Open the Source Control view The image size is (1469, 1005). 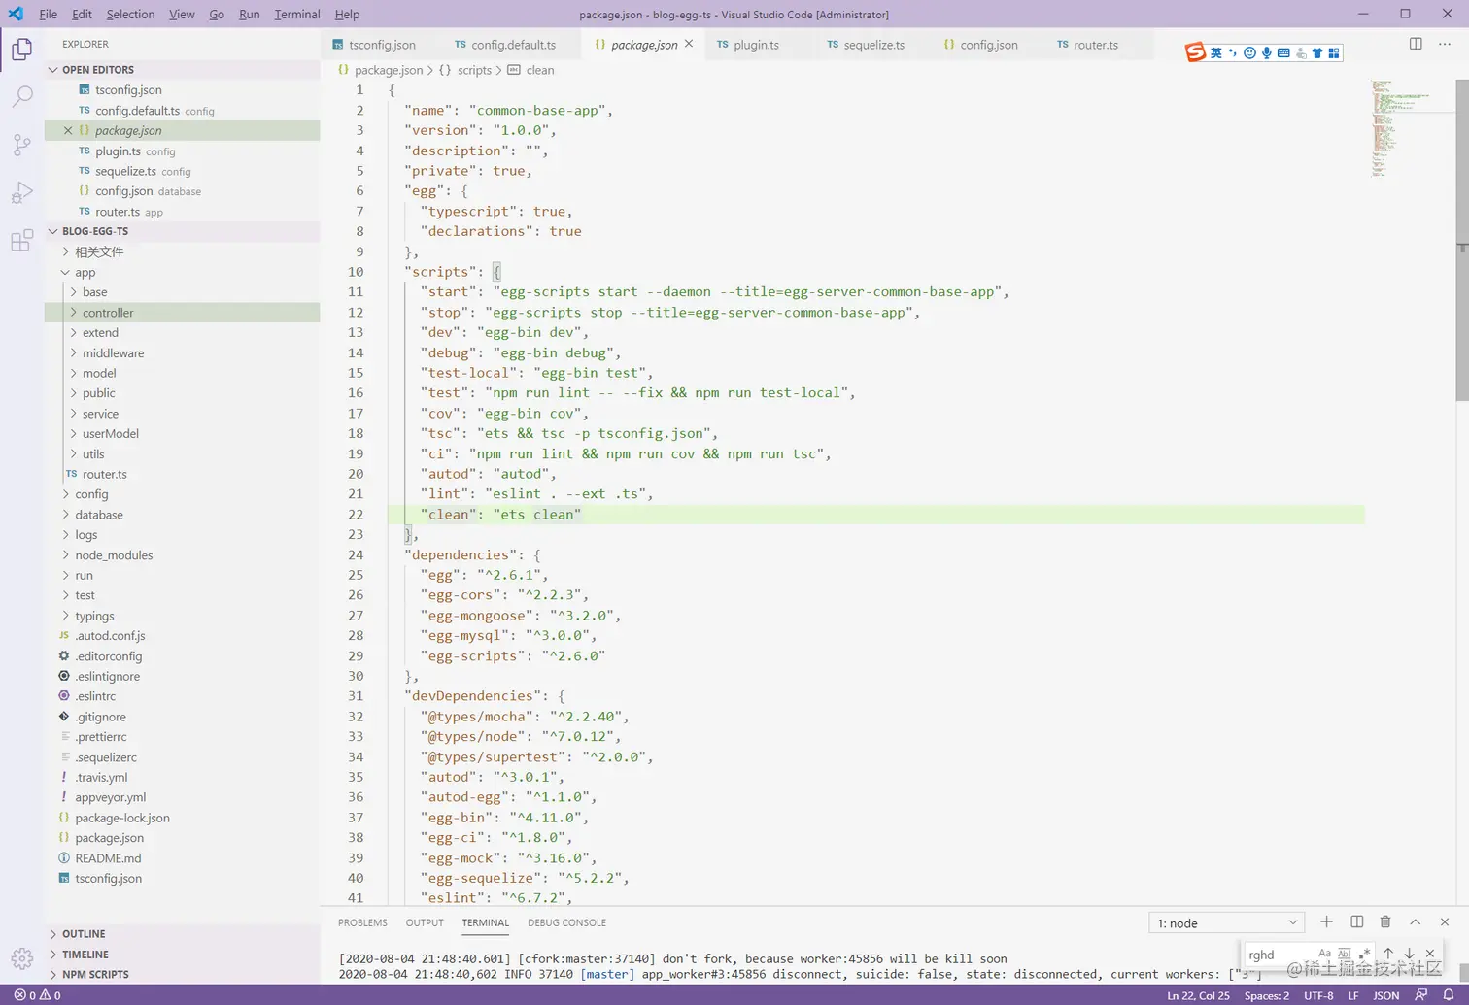point(21,145)
